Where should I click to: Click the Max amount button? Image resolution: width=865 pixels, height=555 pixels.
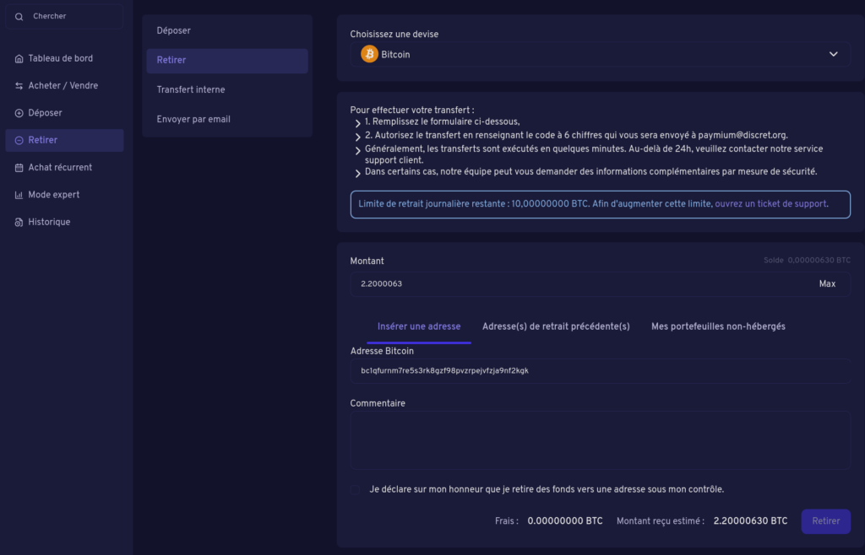click(827, 284)
